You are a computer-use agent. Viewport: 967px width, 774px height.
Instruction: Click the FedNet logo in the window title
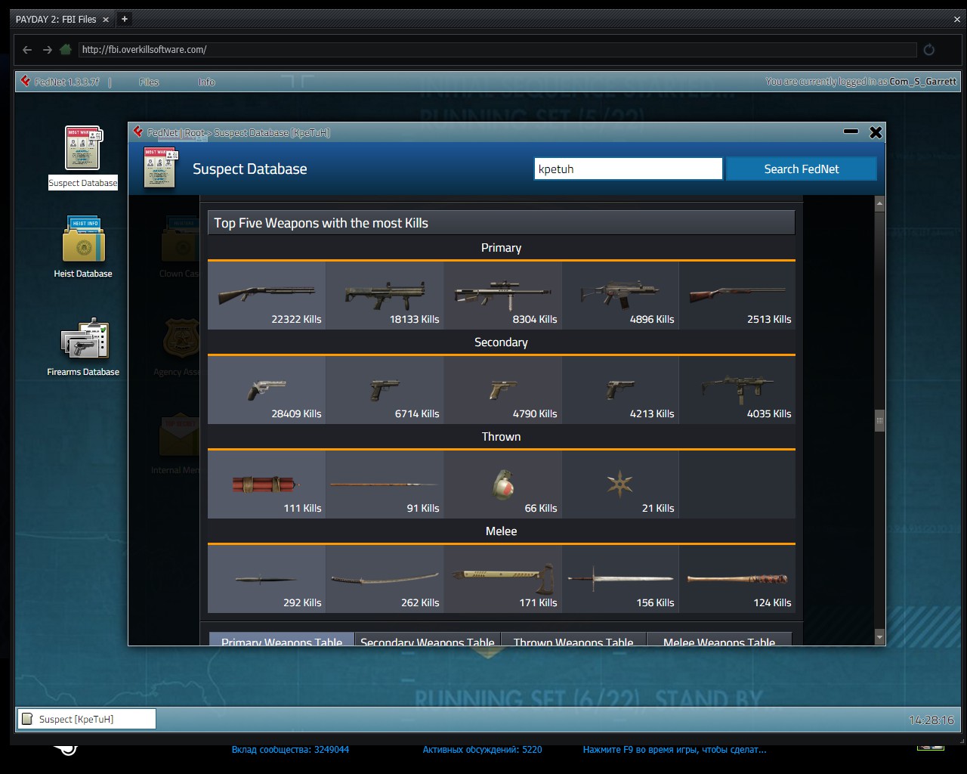(138, 132)
